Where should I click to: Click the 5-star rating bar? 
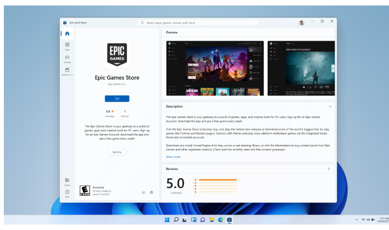(218, 179)
